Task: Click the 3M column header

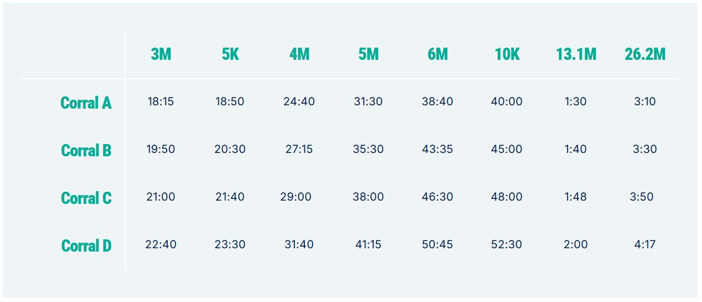Action: (x=161, y=54)
